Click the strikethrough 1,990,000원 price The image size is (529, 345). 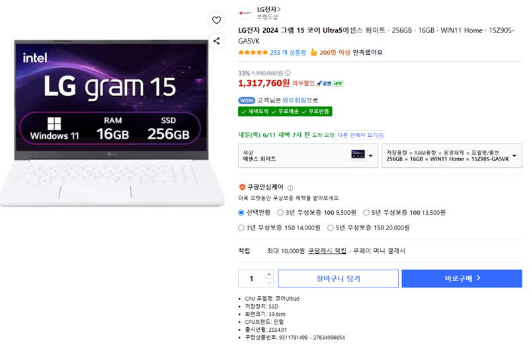(x=267, y=73)
